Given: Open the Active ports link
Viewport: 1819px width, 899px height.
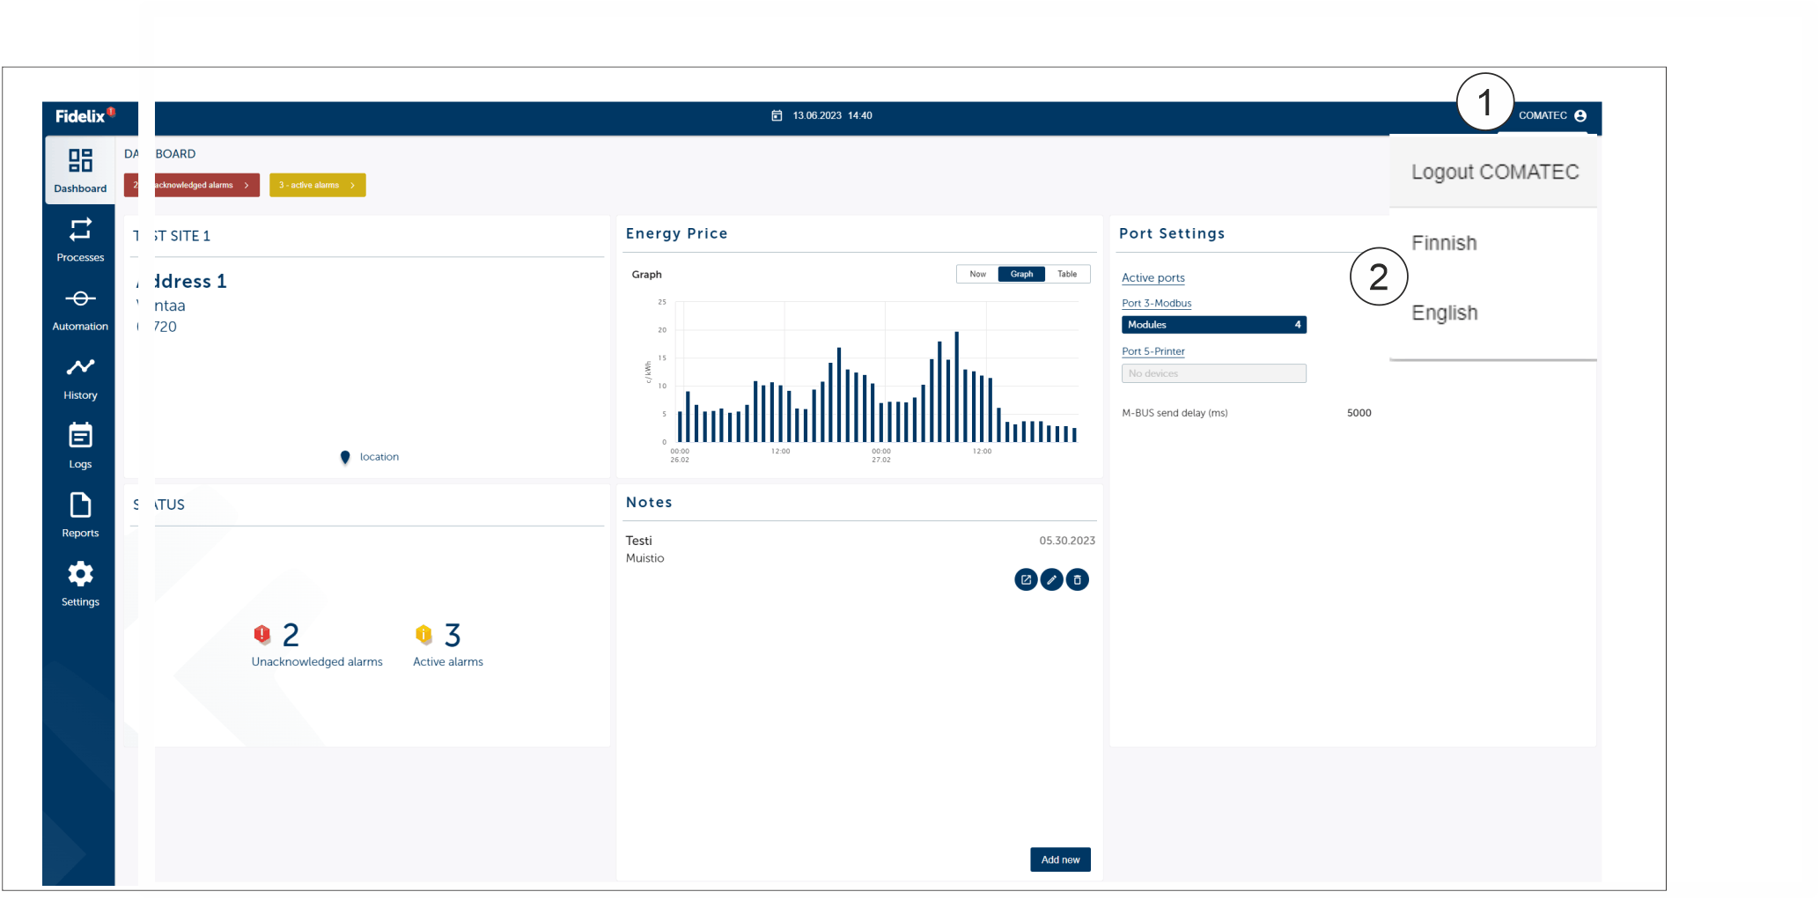Looking at the screenshot, I should point(1153,277).
